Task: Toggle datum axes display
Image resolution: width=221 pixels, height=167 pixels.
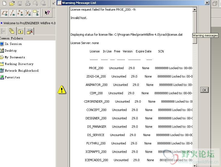Action: coord(13,13)
